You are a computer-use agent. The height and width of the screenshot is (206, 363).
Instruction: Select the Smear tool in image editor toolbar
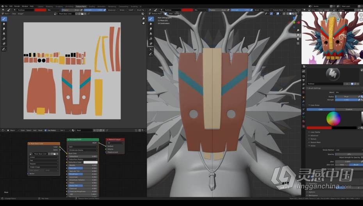(4, 29)
